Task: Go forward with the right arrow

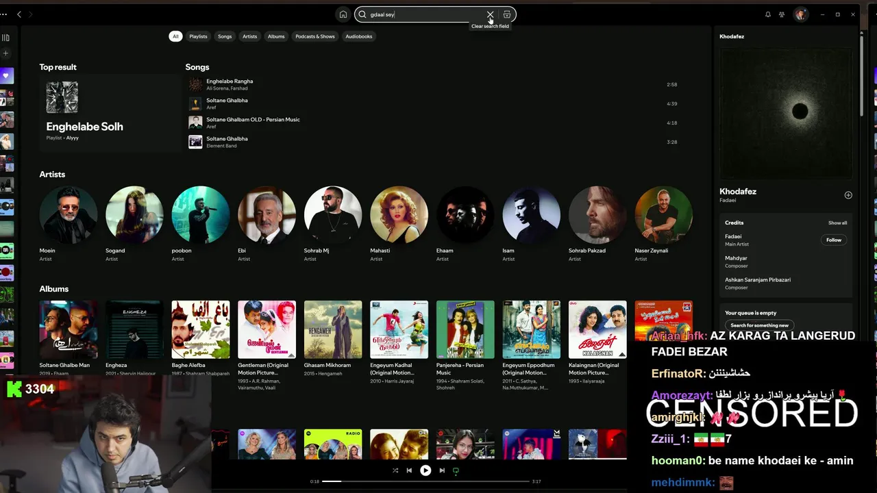Action: click(x=31, y=14)
